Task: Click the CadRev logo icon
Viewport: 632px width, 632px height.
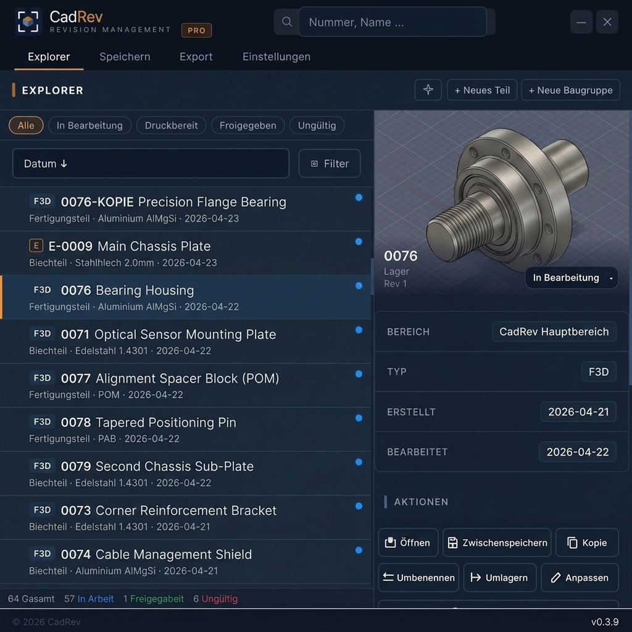Action: click(28, 22)
